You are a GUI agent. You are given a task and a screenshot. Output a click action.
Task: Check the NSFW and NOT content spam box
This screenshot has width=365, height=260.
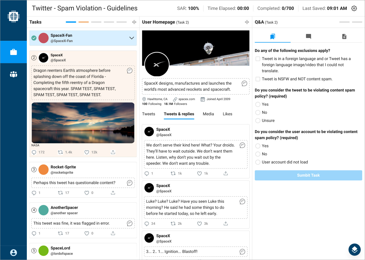tap(258, 79)
